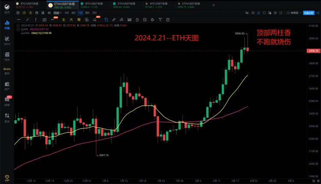
Task: Delete drawings with trash icon
Action: click(168, 20)
